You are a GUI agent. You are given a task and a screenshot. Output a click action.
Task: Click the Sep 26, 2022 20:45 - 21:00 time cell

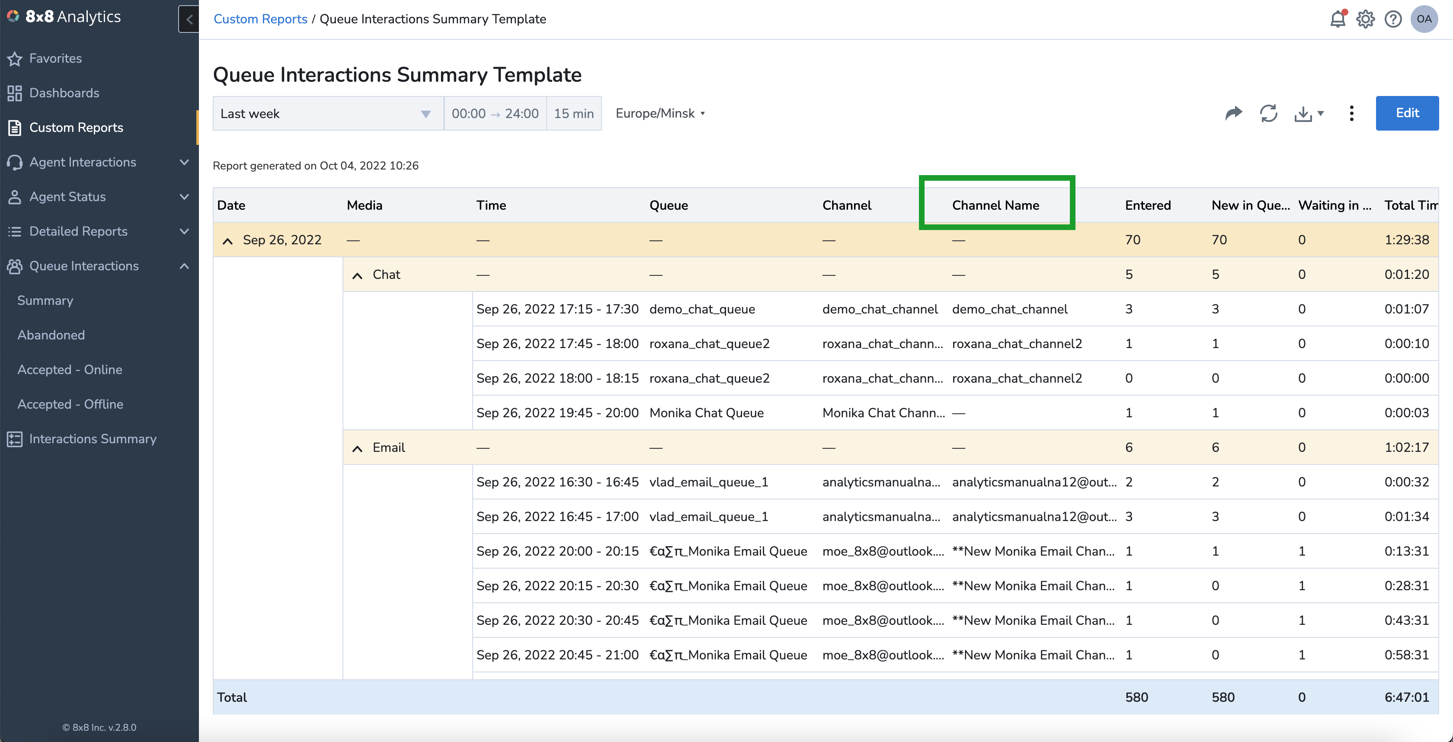(x=557, y=656)
